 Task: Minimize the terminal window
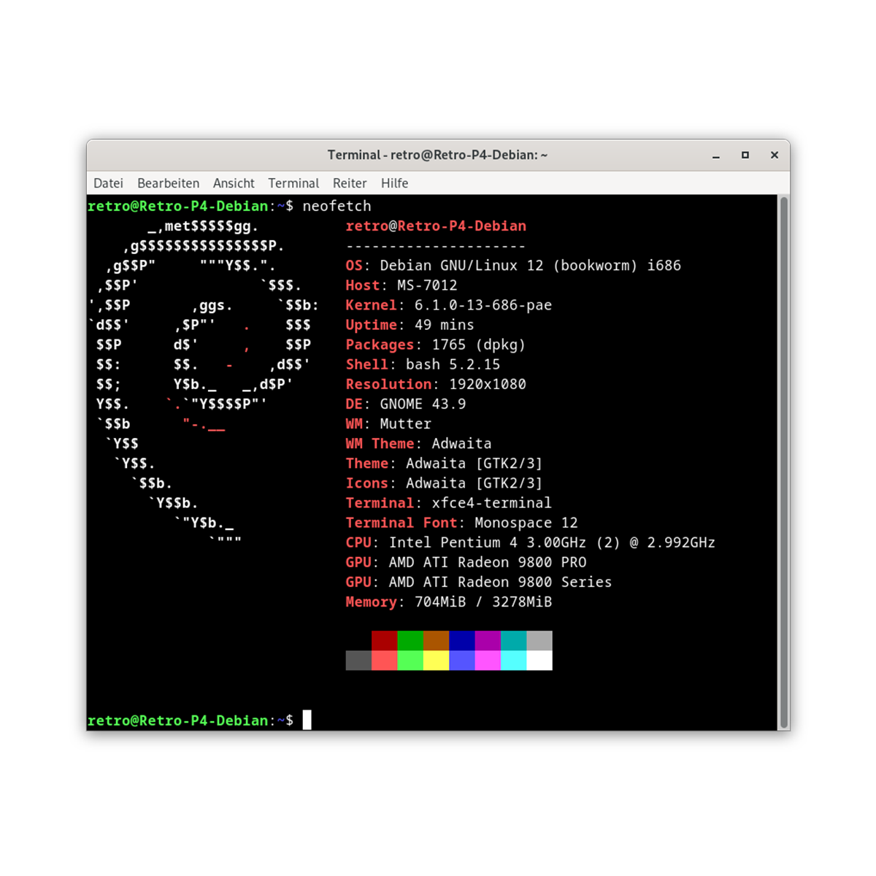(716, 155)
